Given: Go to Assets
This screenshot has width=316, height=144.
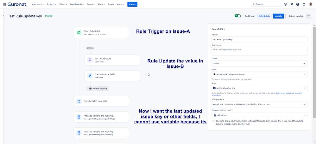Looking at the screenshot, I should point(111,4).
